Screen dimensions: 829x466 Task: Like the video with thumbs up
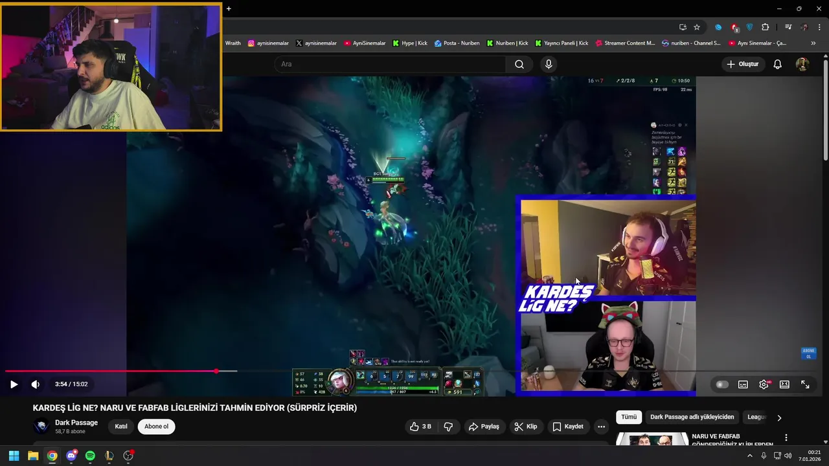(x=420, y=427)
